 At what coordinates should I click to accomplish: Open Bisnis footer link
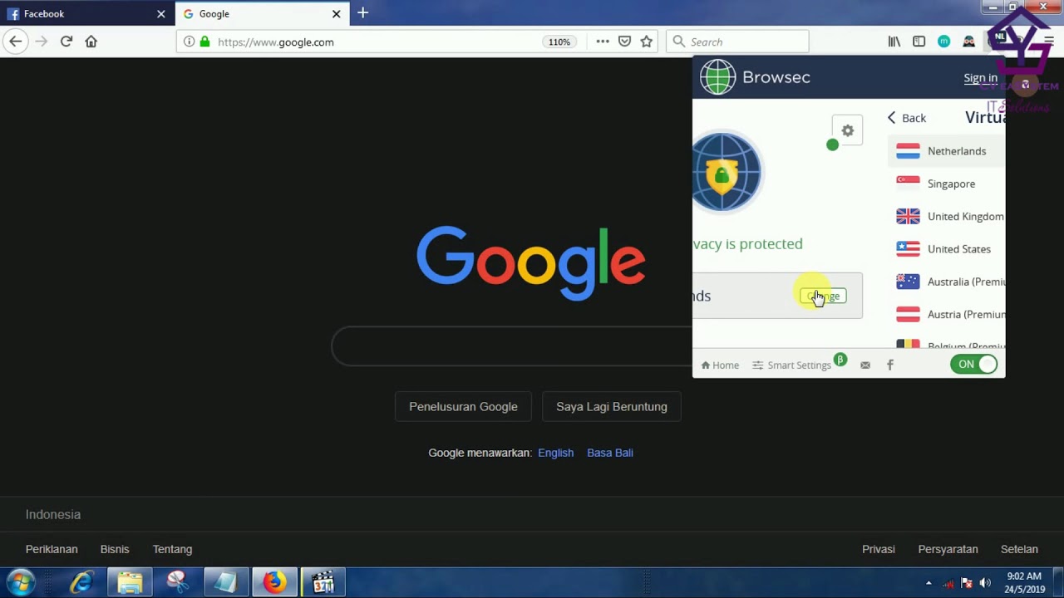tap(115, 549)
